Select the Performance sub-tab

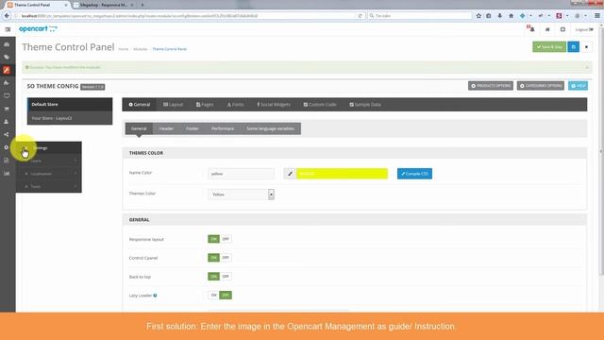223,128
